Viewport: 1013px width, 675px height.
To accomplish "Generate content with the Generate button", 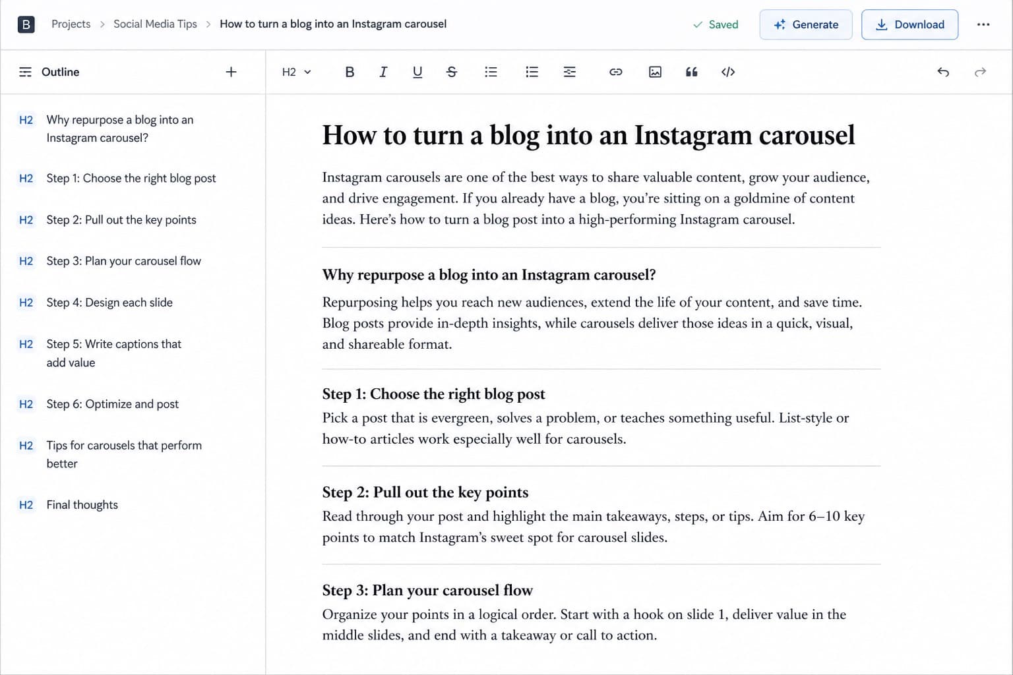I will click(806, 24).
